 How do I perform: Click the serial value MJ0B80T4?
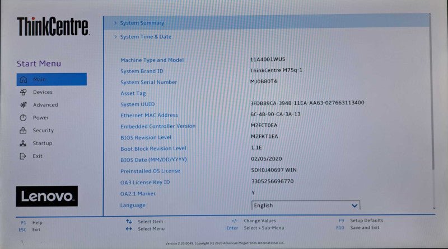[263, 82]
